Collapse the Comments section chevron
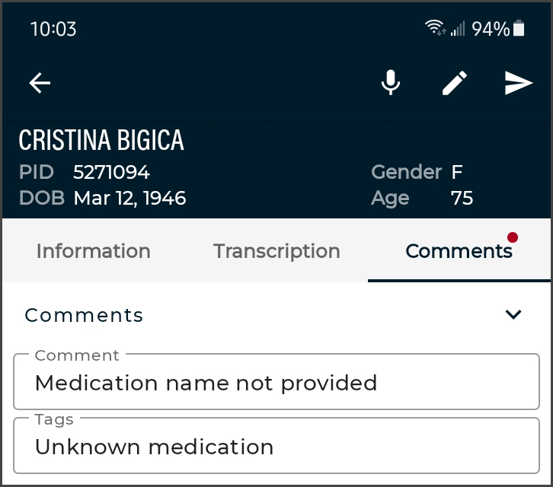The image size is (553, 487). click(514, 314)
